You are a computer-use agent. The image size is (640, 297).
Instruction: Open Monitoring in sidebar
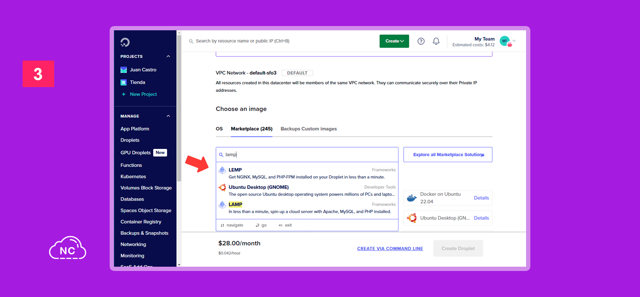pos(132,256)
